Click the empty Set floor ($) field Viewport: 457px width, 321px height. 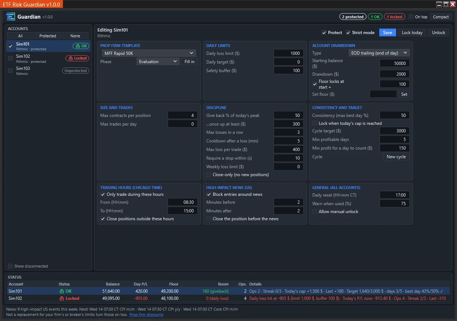(x=383, y=94)
